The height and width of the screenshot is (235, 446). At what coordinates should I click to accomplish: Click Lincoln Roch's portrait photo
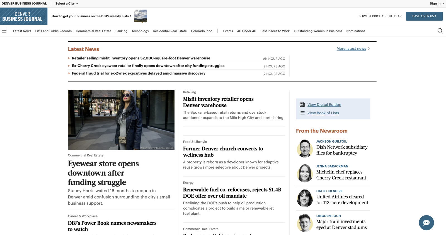click(305, 223)
